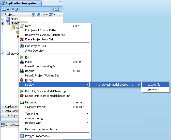Open the Replace With submenu
Image resolution: width=171 pixels, height=140 pixels.
click(x=55, y=123)
